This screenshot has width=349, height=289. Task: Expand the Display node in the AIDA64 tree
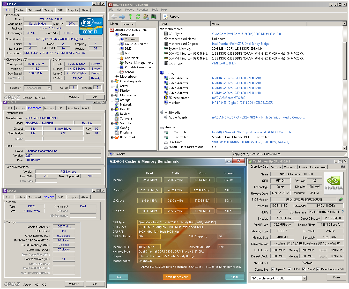112,91
